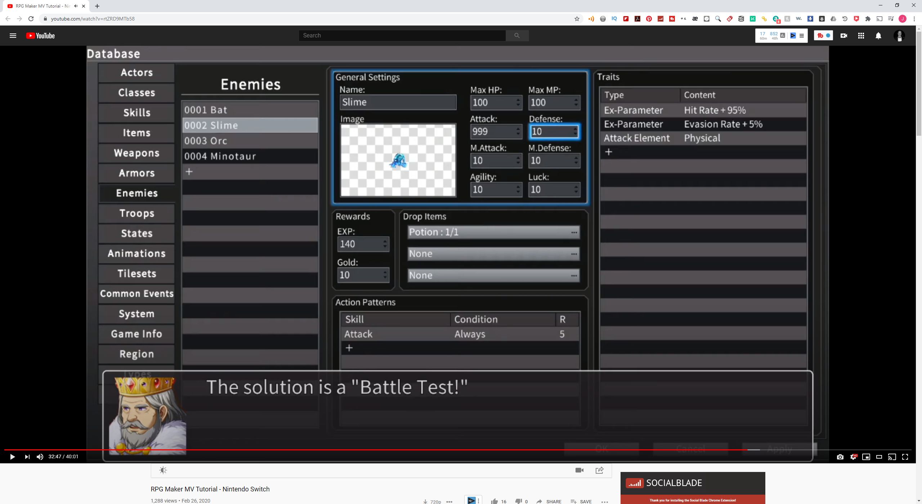
Task: Select Troops database tab in video
Action: 136,213
